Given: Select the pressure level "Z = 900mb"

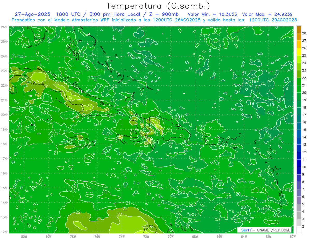Looking at the screenshot, I should click(162, 14).
